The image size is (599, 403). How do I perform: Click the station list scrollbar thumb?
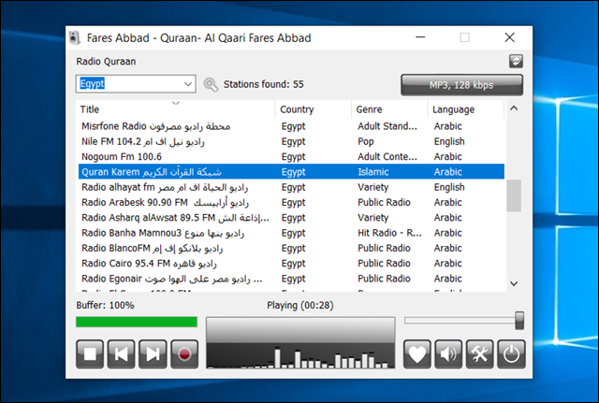514,195
